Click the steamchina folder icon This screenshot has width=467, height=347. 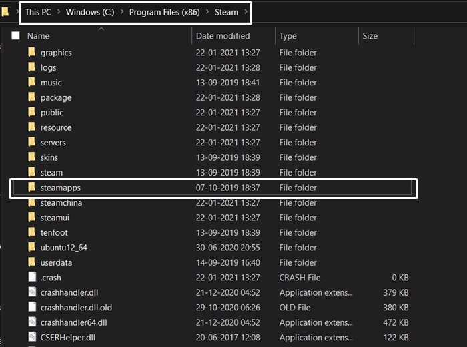[x=31, y=202]
